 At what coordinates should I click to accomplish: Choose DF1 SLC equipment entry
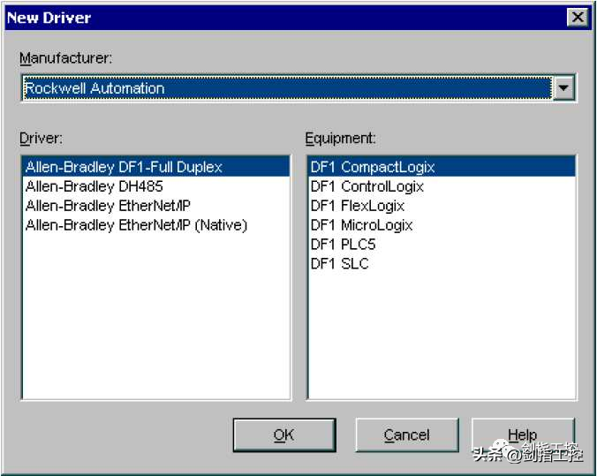pyautogui.click(x=340, y=264)
